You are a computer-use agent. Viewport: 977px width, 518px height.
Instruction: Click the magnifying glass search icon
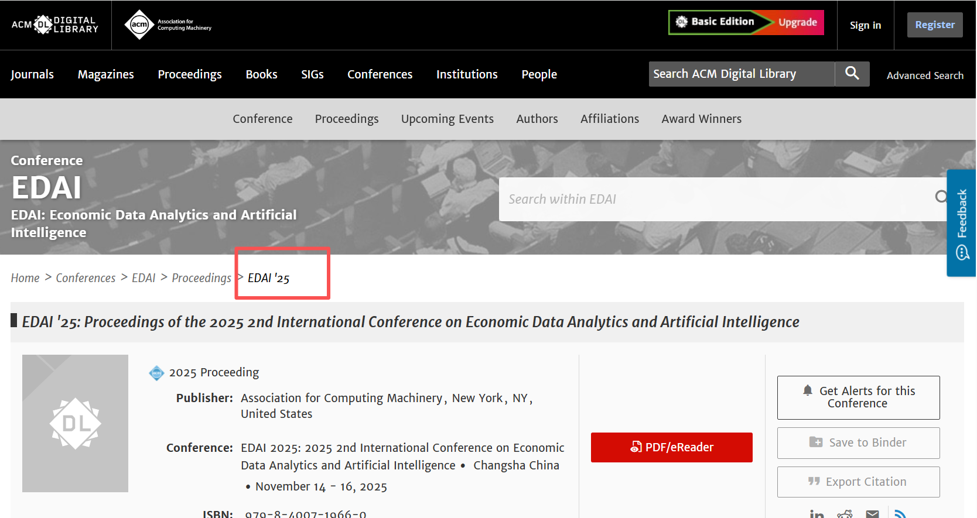point(852,74)
